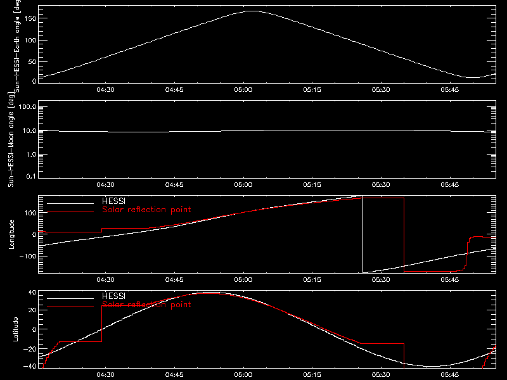Click 05:00 under the Latitude plot
Image resolution: width=507 pixels, height=380 pixels.
tap(243, 375)
